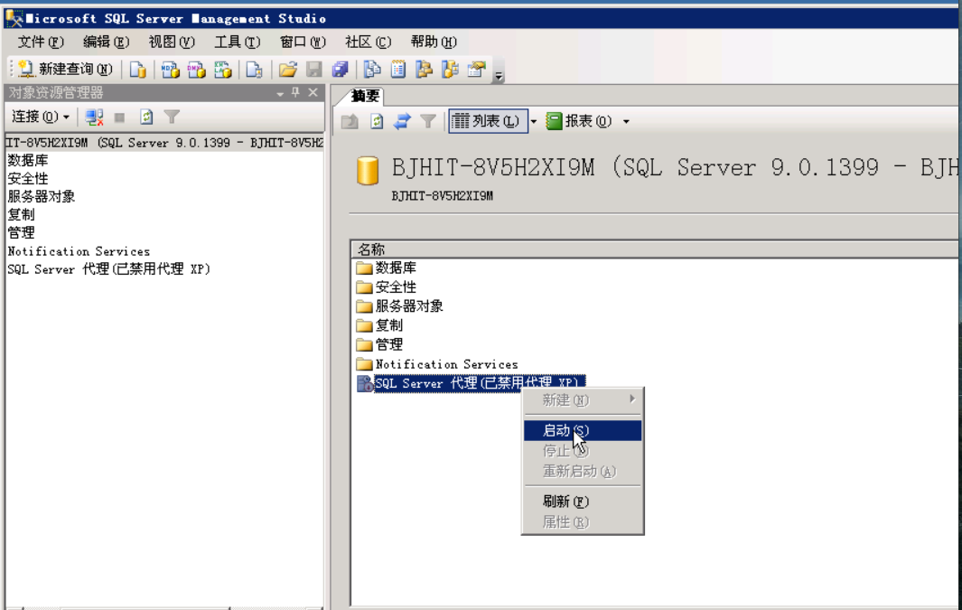The height and width of the screenshot is (610, 962).
Task: Click the Properties Window toolbar icon
Action: (x=477, y=70)
